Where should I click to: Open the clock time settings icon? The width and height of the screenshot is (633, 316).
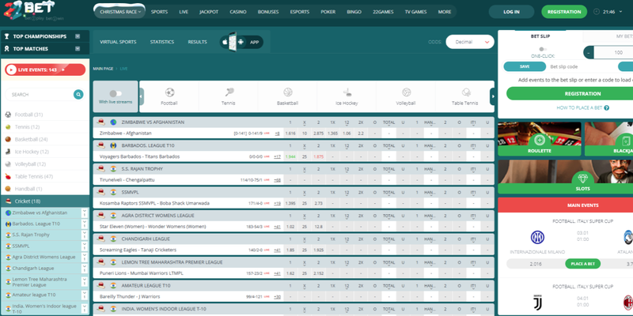pyautogui.click(x=597, y=12)
